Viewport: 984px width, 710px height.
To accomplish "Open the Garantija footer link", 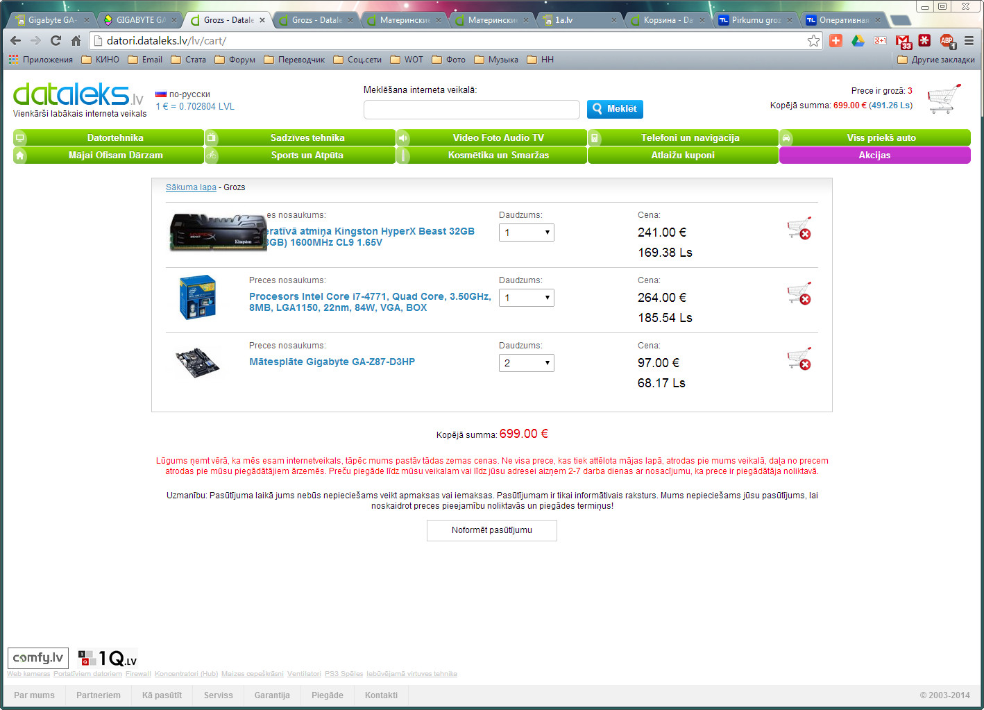I will [x=272, y=695].
